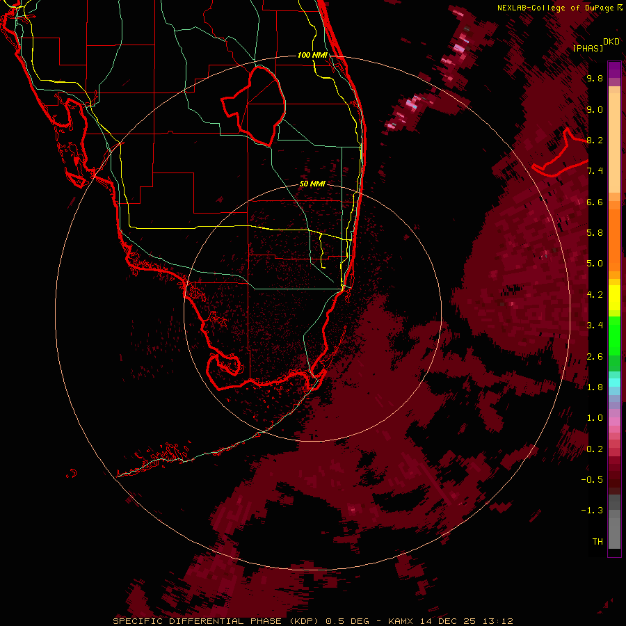Click the 100 NMI range ring label
Screen dimensions: 626x626
coord(312,55)
